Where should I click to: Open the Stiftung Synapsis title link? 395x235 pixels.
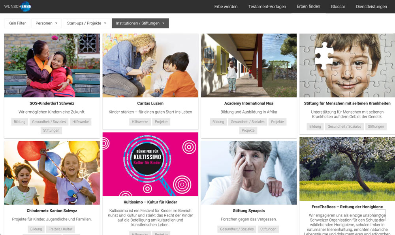[248, 211]
